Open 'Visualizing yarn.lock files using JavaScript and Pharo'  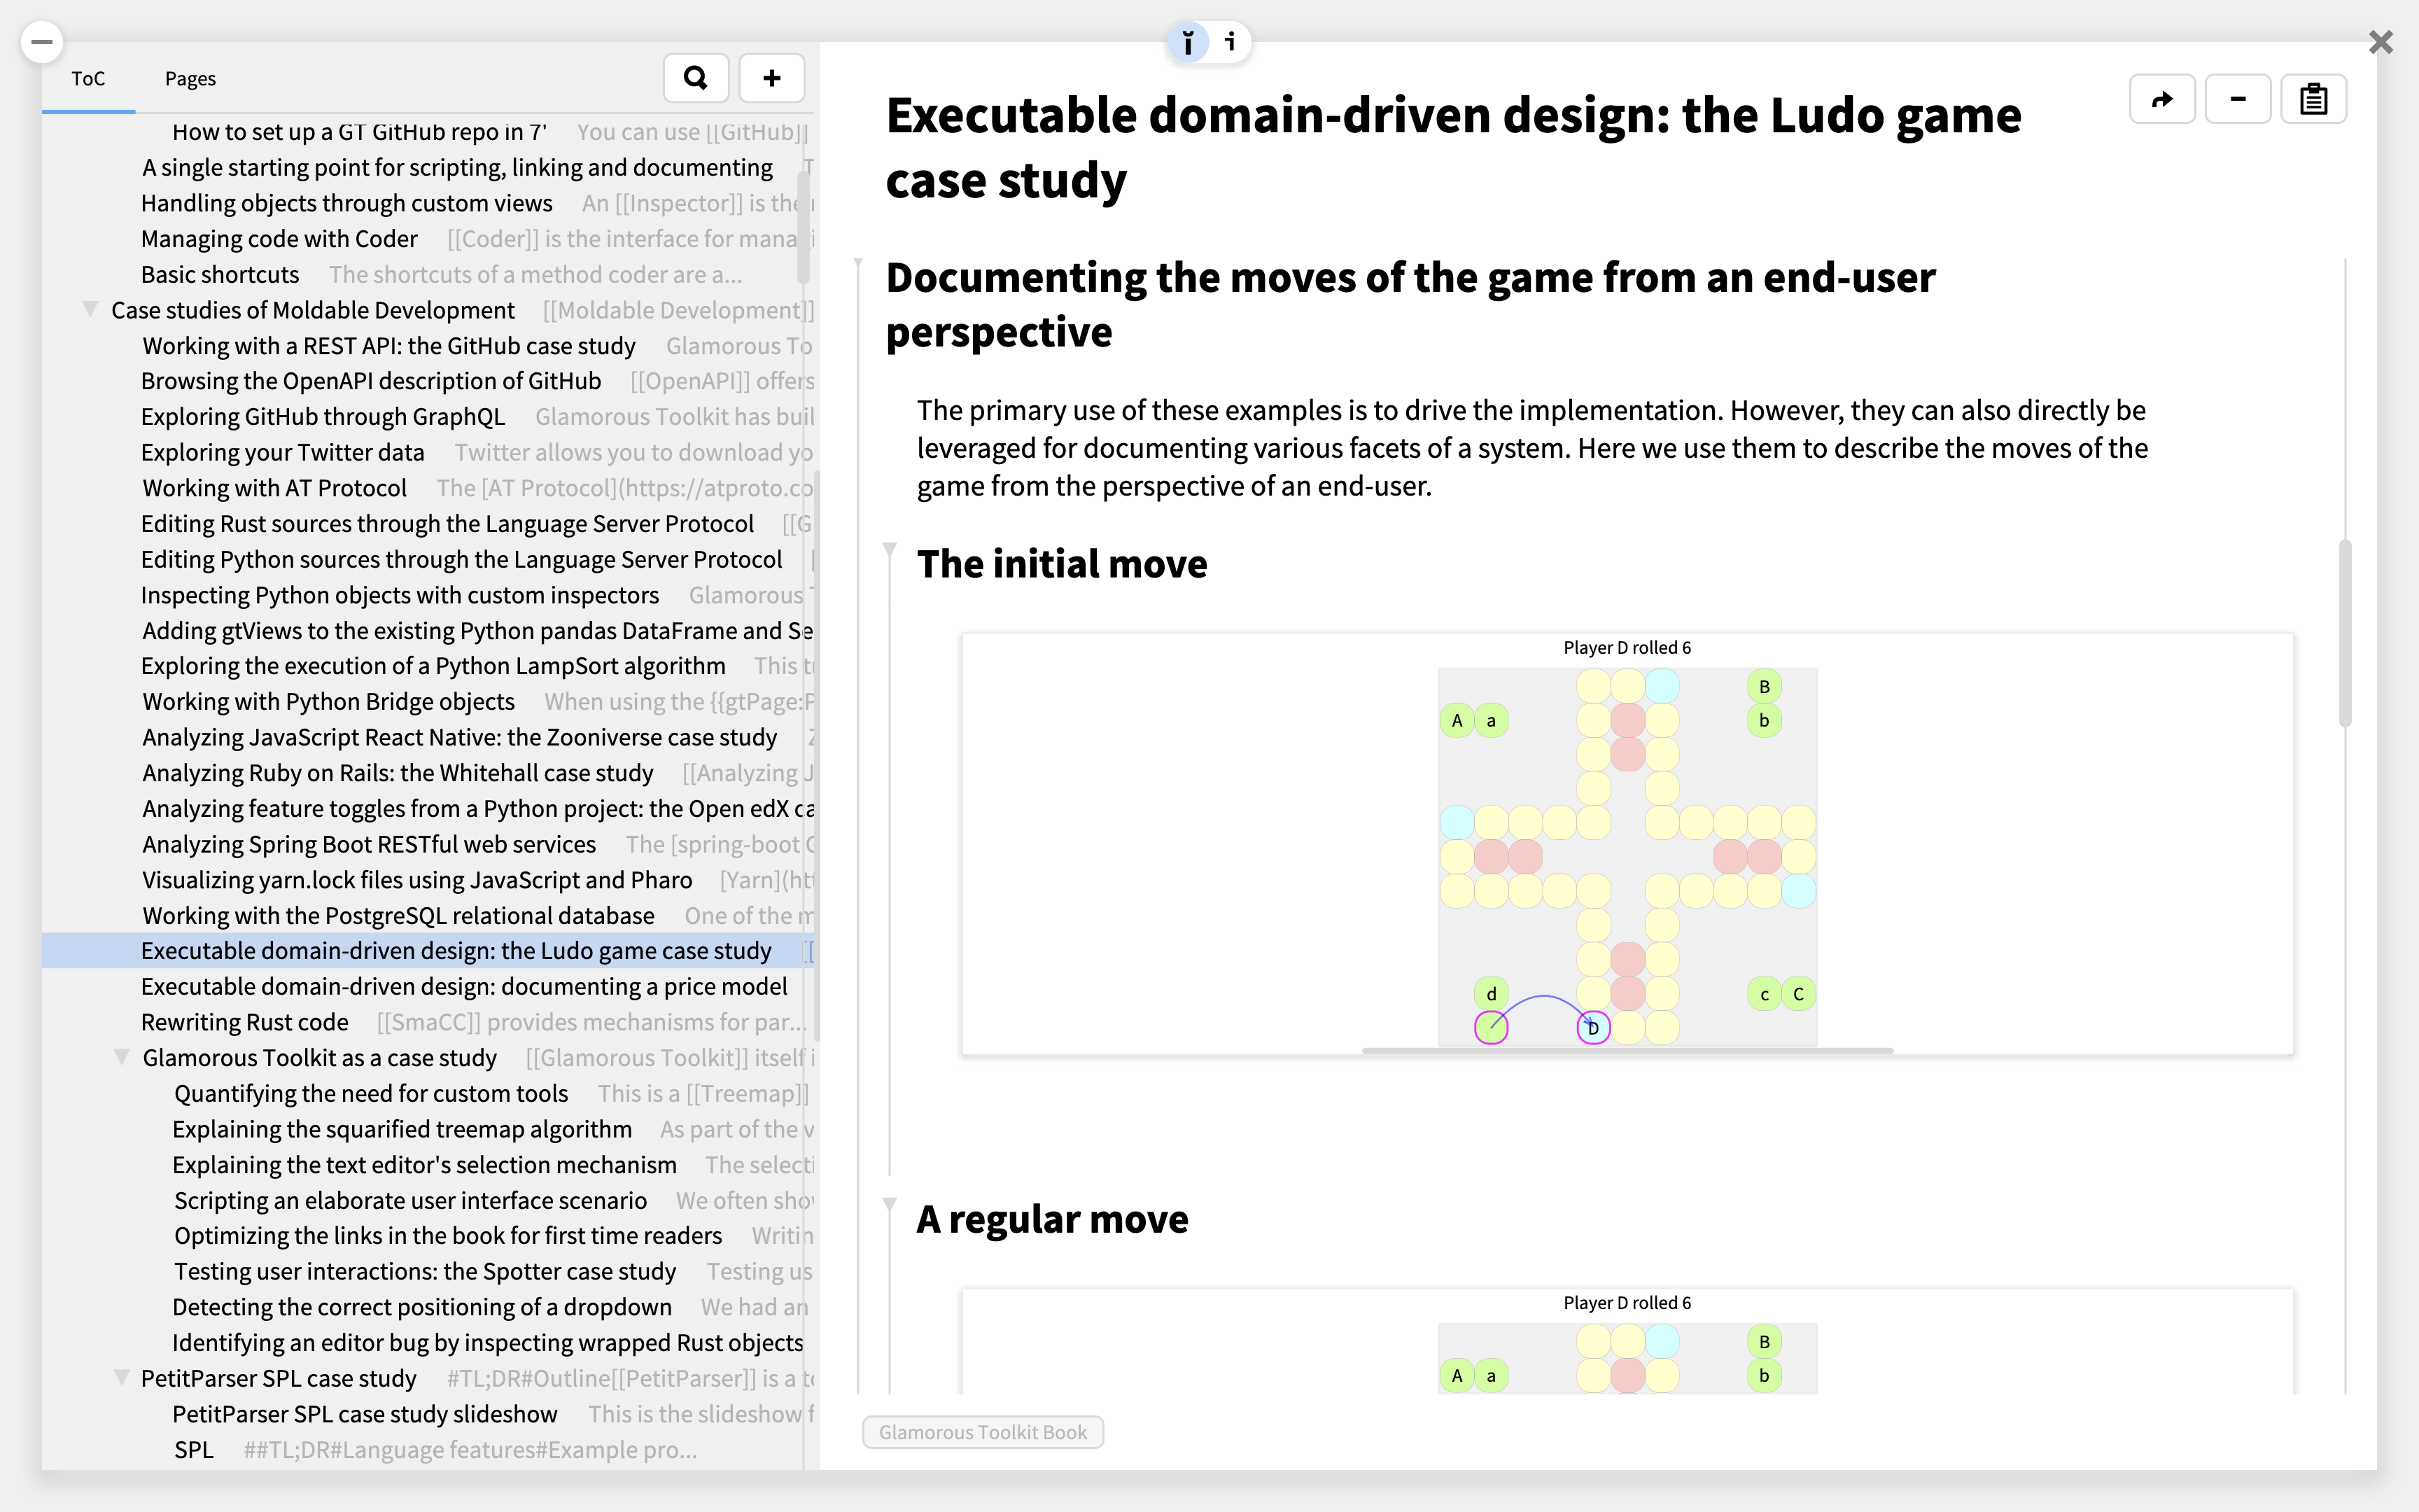click(x=417, y=880)
